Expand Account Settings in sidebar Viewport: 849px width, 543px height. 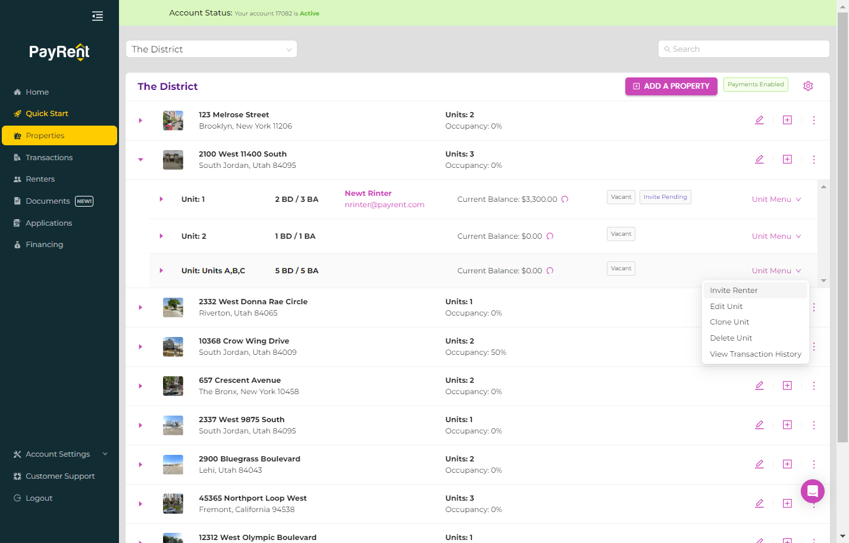point(59,454)
